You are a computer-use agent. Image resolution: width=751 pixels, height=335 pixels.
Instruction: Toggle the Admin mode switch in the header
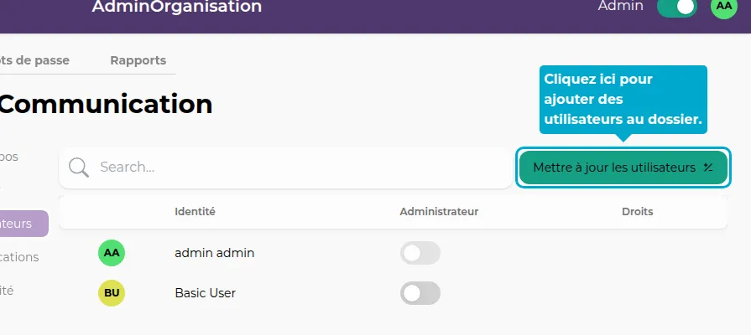(x=676, y=7)
